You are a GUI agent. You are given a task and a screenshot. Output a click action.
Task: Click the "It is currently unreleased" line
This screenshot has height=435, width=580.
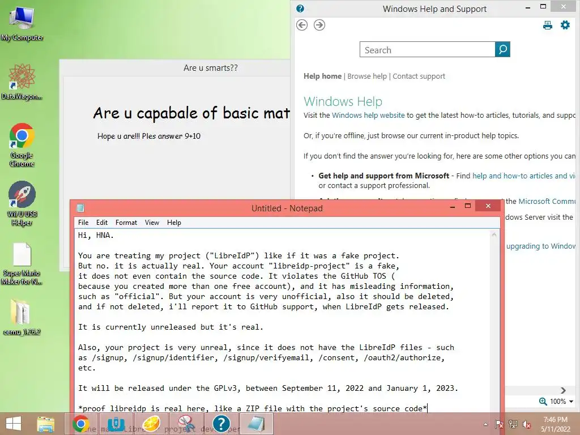(x=170, y=327)
